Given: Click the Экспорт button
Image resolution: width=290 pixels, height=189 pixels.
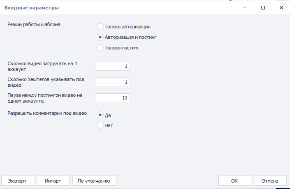Looking at the screenshot, I should pos(18,181).
